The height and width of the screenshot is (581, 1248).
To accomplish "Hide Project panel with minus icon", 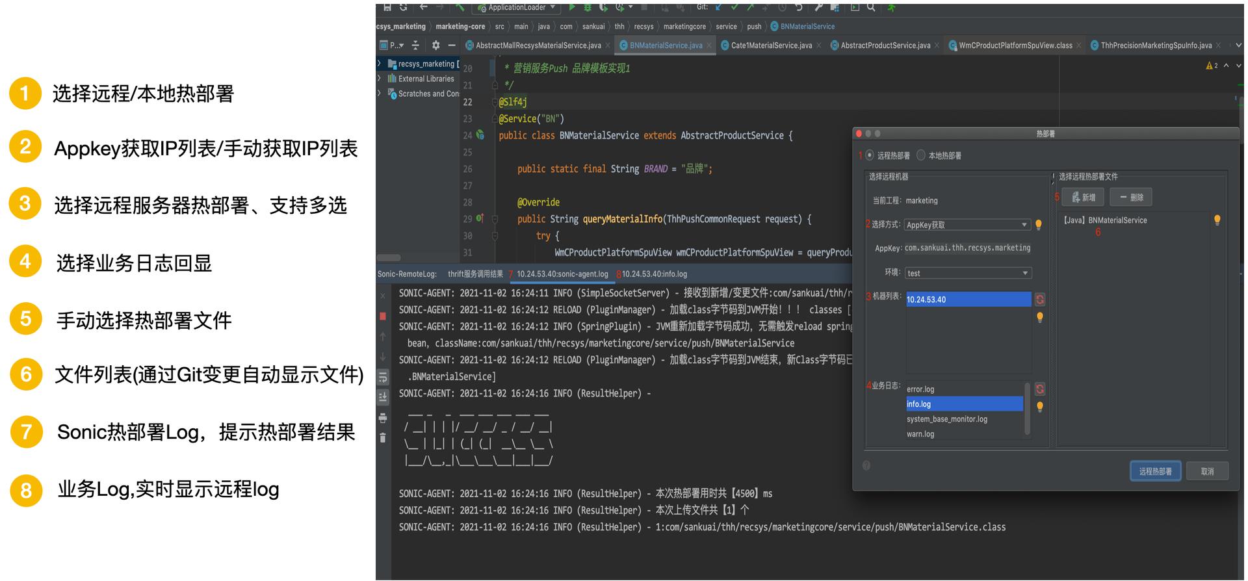I will pyautogui.click(x=452, y=45).
